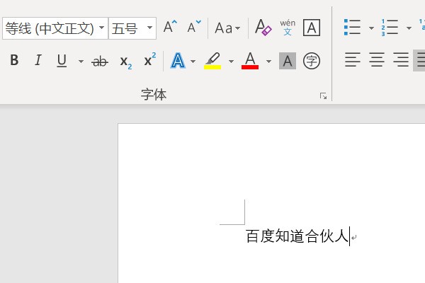Open font name dropdown arrow

click(x=102, y=28)
